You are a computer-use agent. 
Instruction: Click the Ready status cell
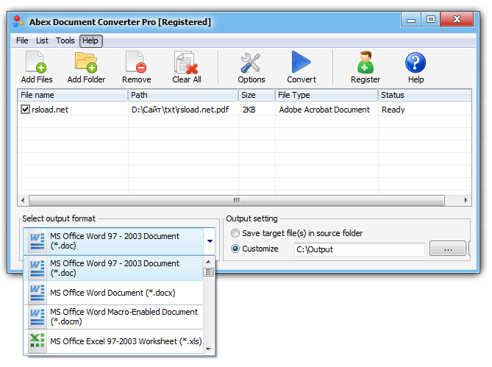point(393,110)
